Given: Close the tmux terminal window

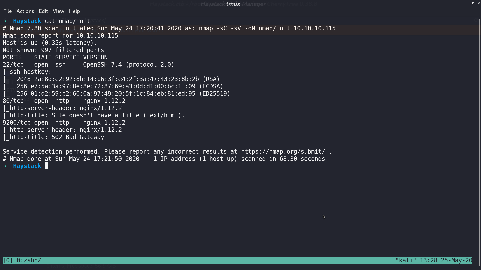Looking at the screenshot, I should 479,3.
